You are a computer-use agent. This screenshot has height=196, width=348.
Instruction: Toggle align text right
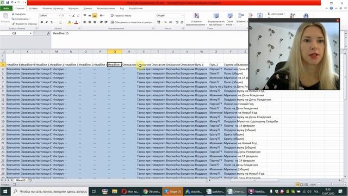point(95,22)
